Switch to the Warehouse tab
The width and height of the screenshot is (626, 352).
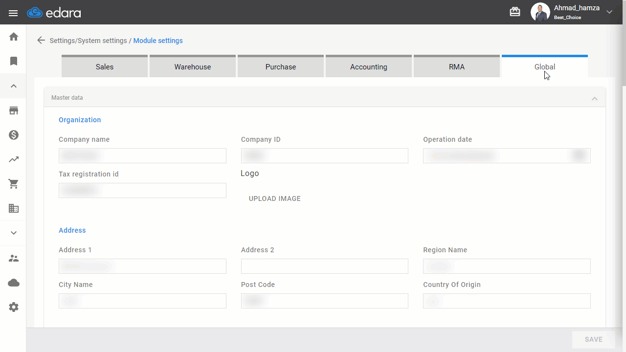click(x=193, y=66)
